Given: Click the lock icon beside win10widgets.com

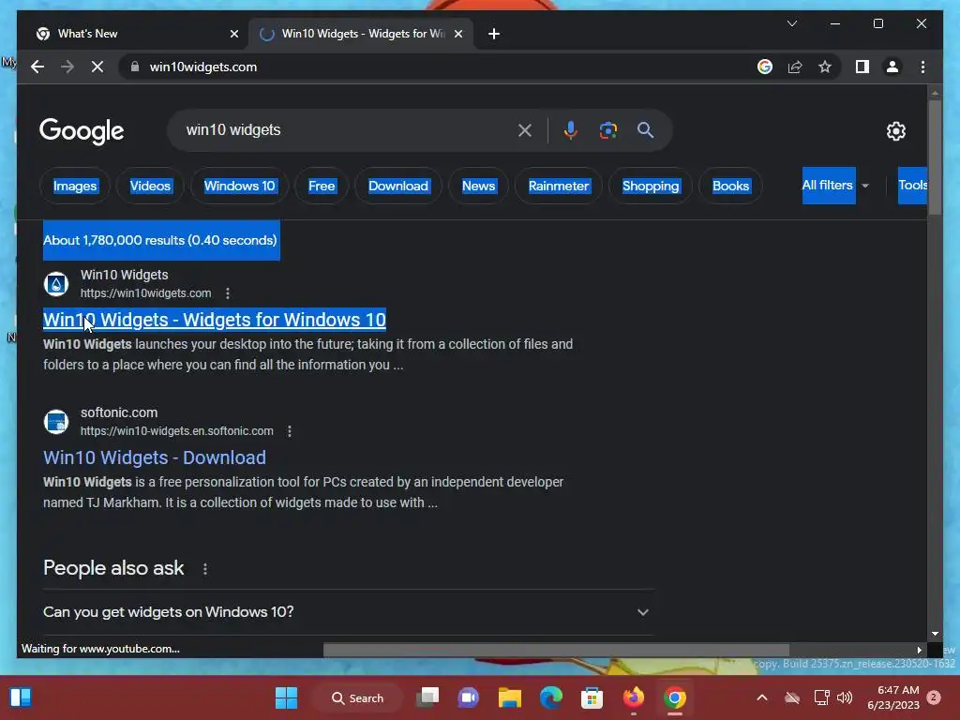Looking at the screenshot, I should (x=135, y=67).
